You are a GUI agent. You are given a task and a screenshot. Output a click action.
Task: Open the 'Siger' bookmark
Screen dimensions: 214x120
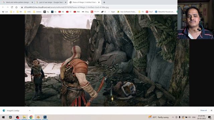coord(111,12)
